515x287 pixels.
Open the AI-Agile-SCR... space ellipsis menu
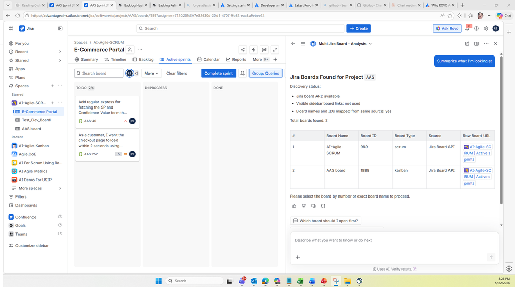click(x=60, y=103)
